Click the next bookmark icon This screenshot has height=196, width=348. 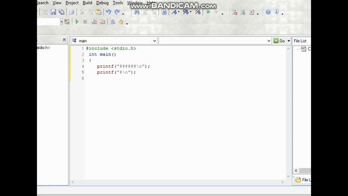pos(186,12)
